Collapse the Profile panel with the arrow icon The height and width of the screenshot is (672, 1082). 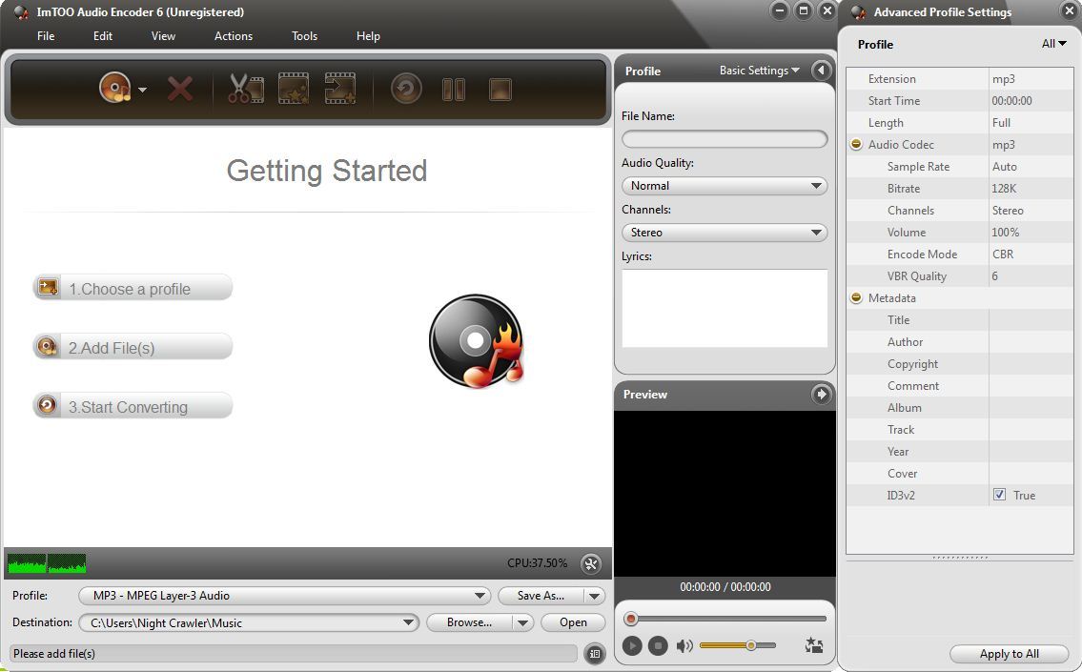(x=821, y=71)
